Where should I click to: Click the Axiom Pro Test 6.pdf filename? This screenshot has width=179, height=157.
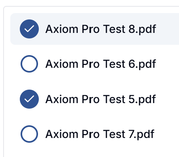click(101, 64)
